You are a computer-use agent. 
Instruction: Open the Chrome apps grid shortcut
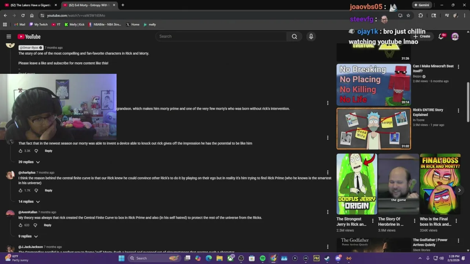pyautogui.click(x=5, y=25)
